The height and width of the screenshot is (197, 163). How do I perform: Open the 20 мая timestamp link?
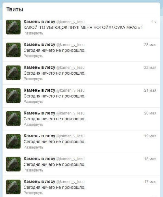150,113
